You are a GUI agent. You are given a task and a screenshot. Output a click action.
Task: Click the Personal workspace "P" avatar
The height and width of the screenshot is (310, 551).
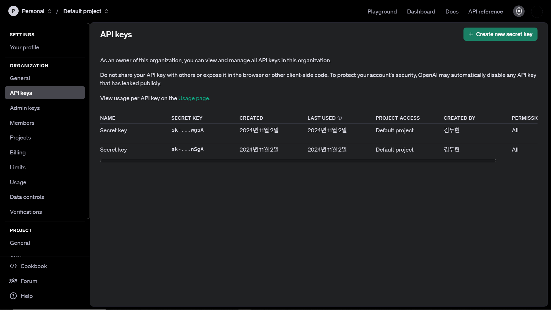point(13,11)
